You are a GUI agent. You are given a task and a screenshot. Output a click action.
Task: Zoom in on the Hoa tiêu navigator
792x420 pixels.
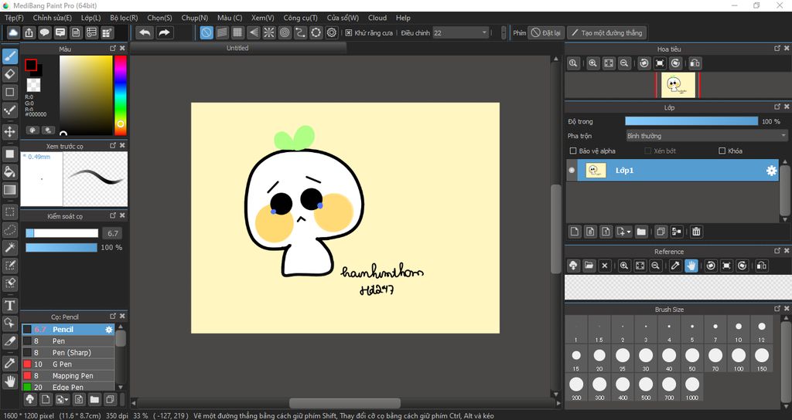pos(592,63)
